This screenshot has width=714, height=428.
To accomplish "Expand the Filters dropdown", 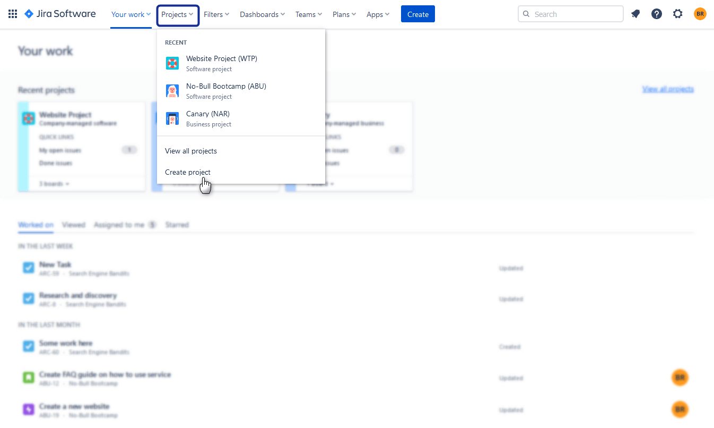I will coord(216,14).
